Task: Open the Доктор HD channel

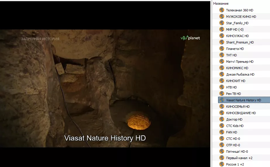Action: point(234,119)
